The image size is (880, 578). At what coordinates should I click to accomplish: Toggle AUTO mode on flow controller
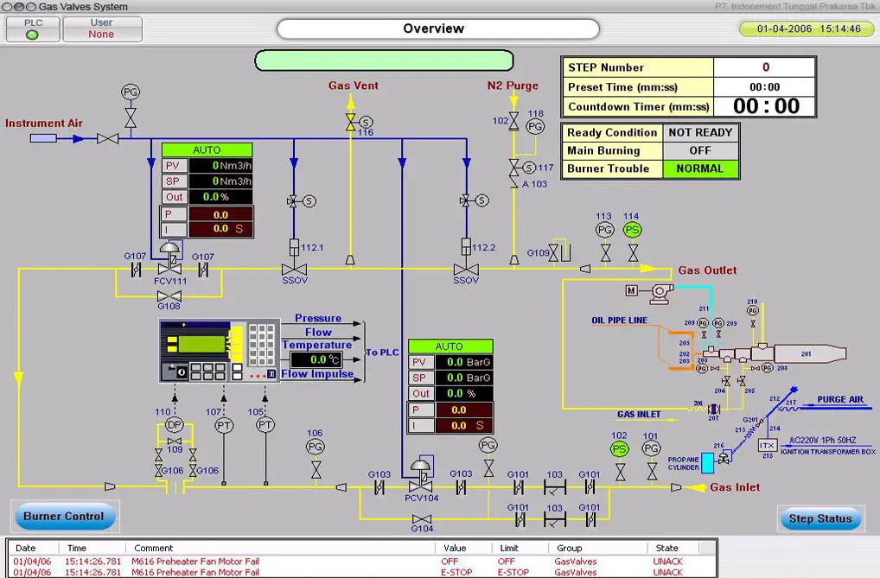pyautogui.click(x=207, y=149)
